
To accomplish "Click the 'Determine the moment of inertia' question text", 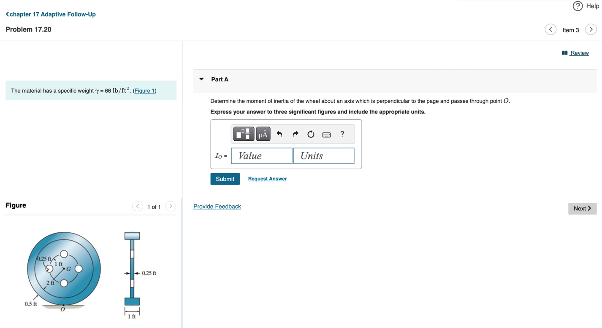I will (360, 101).
